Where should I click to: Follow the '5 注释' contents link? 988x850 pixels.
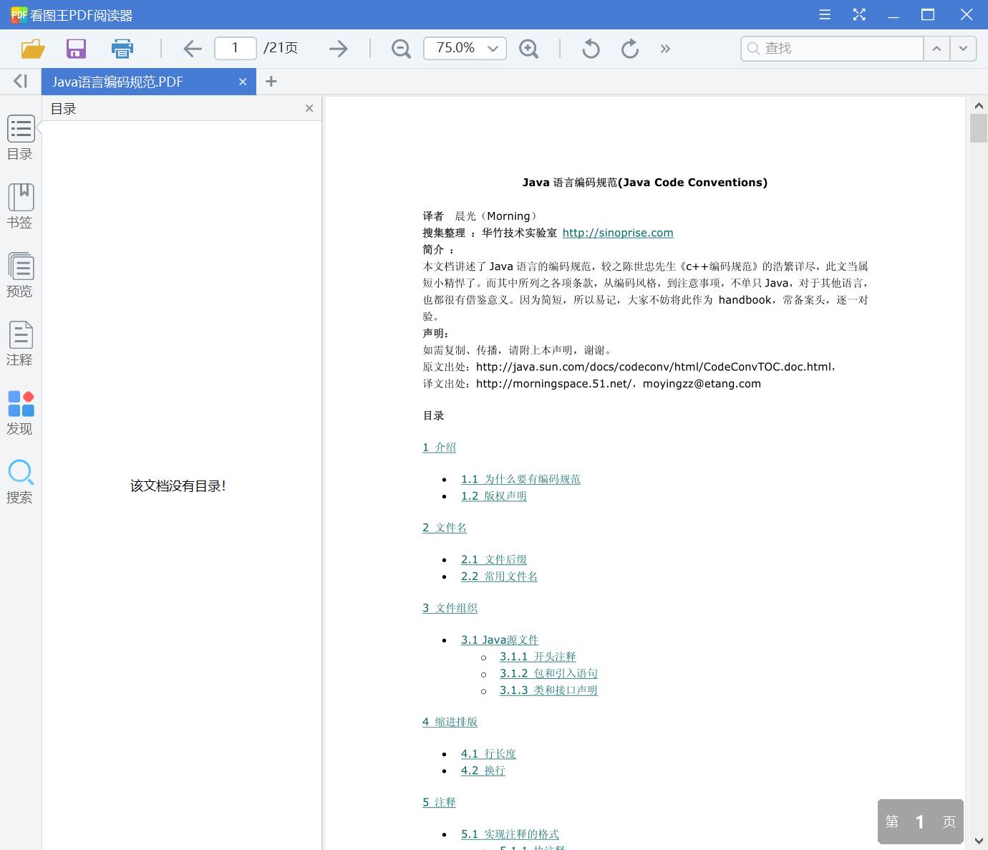coord(439,802)
